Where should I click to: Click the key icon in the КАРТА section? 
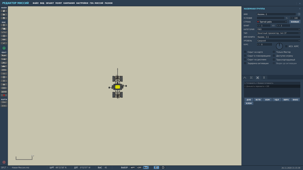click(4, 102)
